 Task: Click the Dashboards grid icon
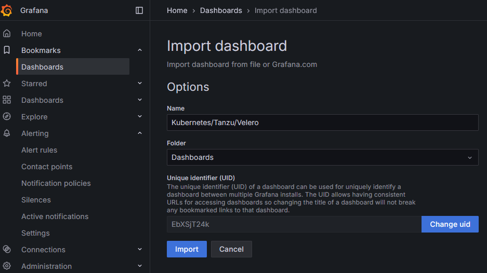pyautogui.click(x=7, y=100)
